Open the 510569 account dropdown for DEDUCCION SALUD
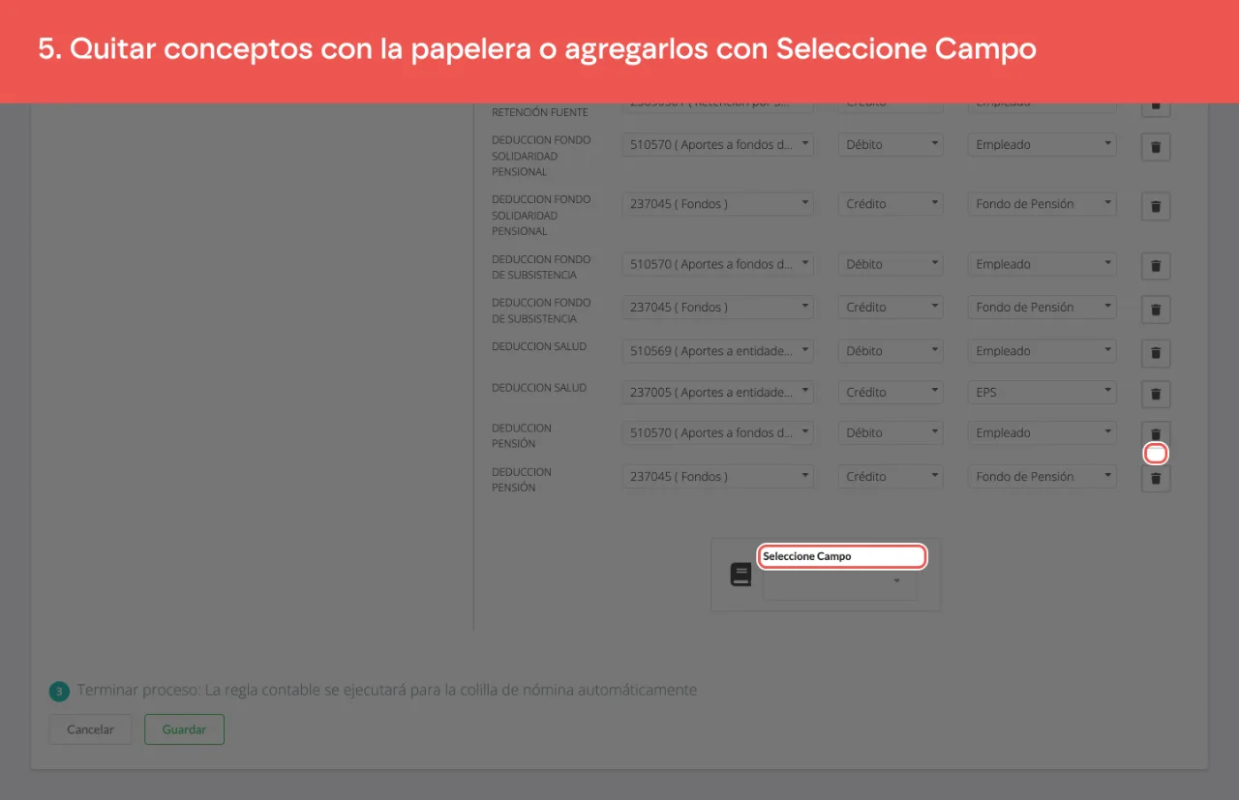 [x=717, y=351]
